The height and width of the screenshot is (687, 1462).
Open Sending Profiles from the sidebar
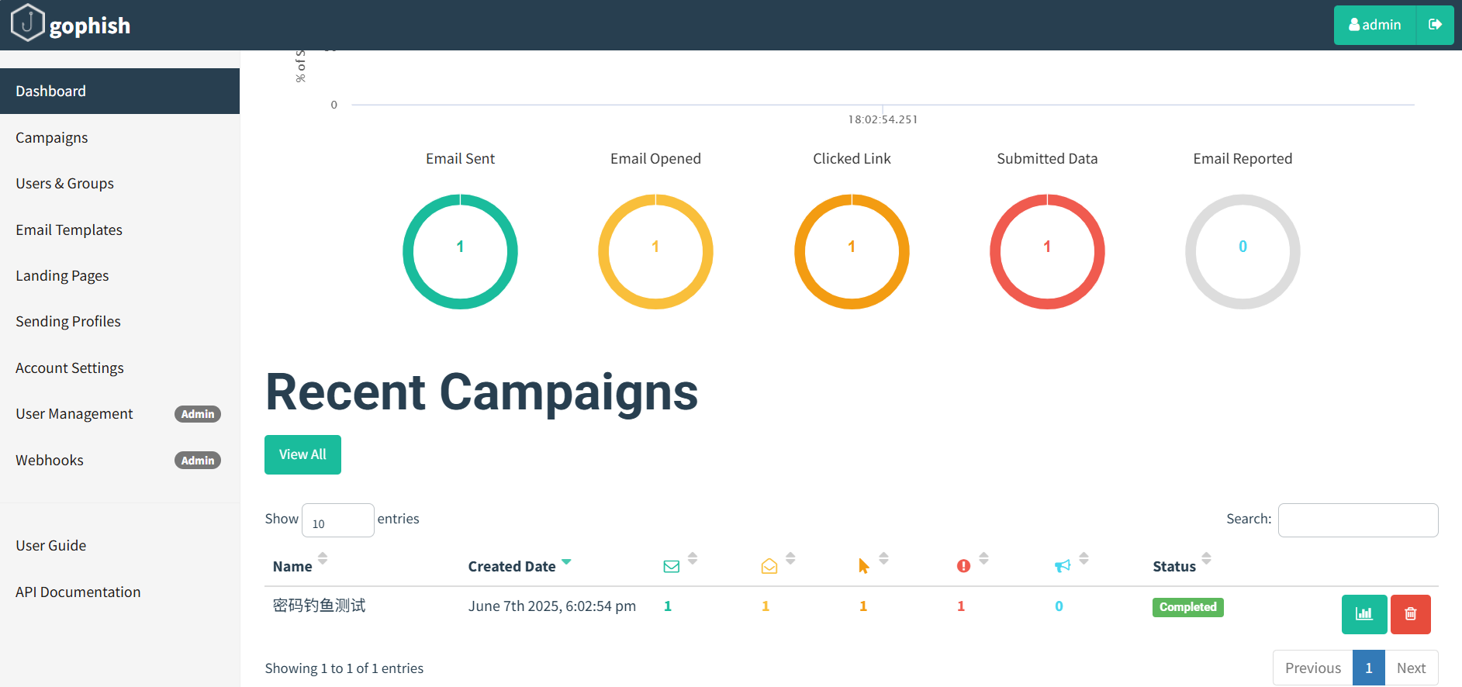pyautogui.click(x=68, y=322)
